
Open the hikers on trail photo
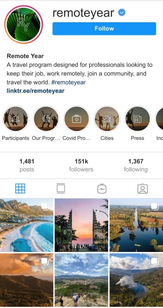point(81,280)
